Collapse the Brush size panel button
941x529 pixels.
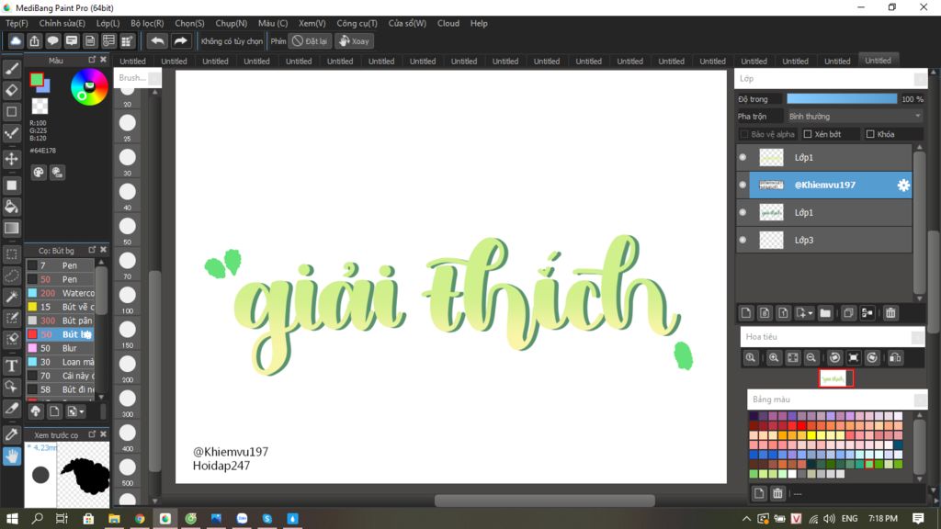pyautogui.click(x=154, y=78)
